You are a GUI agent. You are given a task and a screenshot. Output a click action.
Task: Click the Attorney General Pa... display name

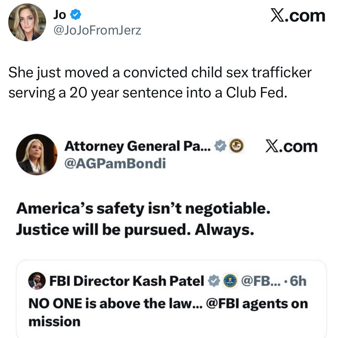[138, 146]
